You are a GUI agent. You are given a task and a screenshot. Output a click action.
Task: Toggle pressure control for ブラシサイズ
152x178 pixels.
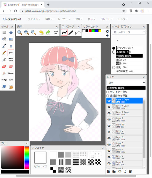click(x=114, y=48)
